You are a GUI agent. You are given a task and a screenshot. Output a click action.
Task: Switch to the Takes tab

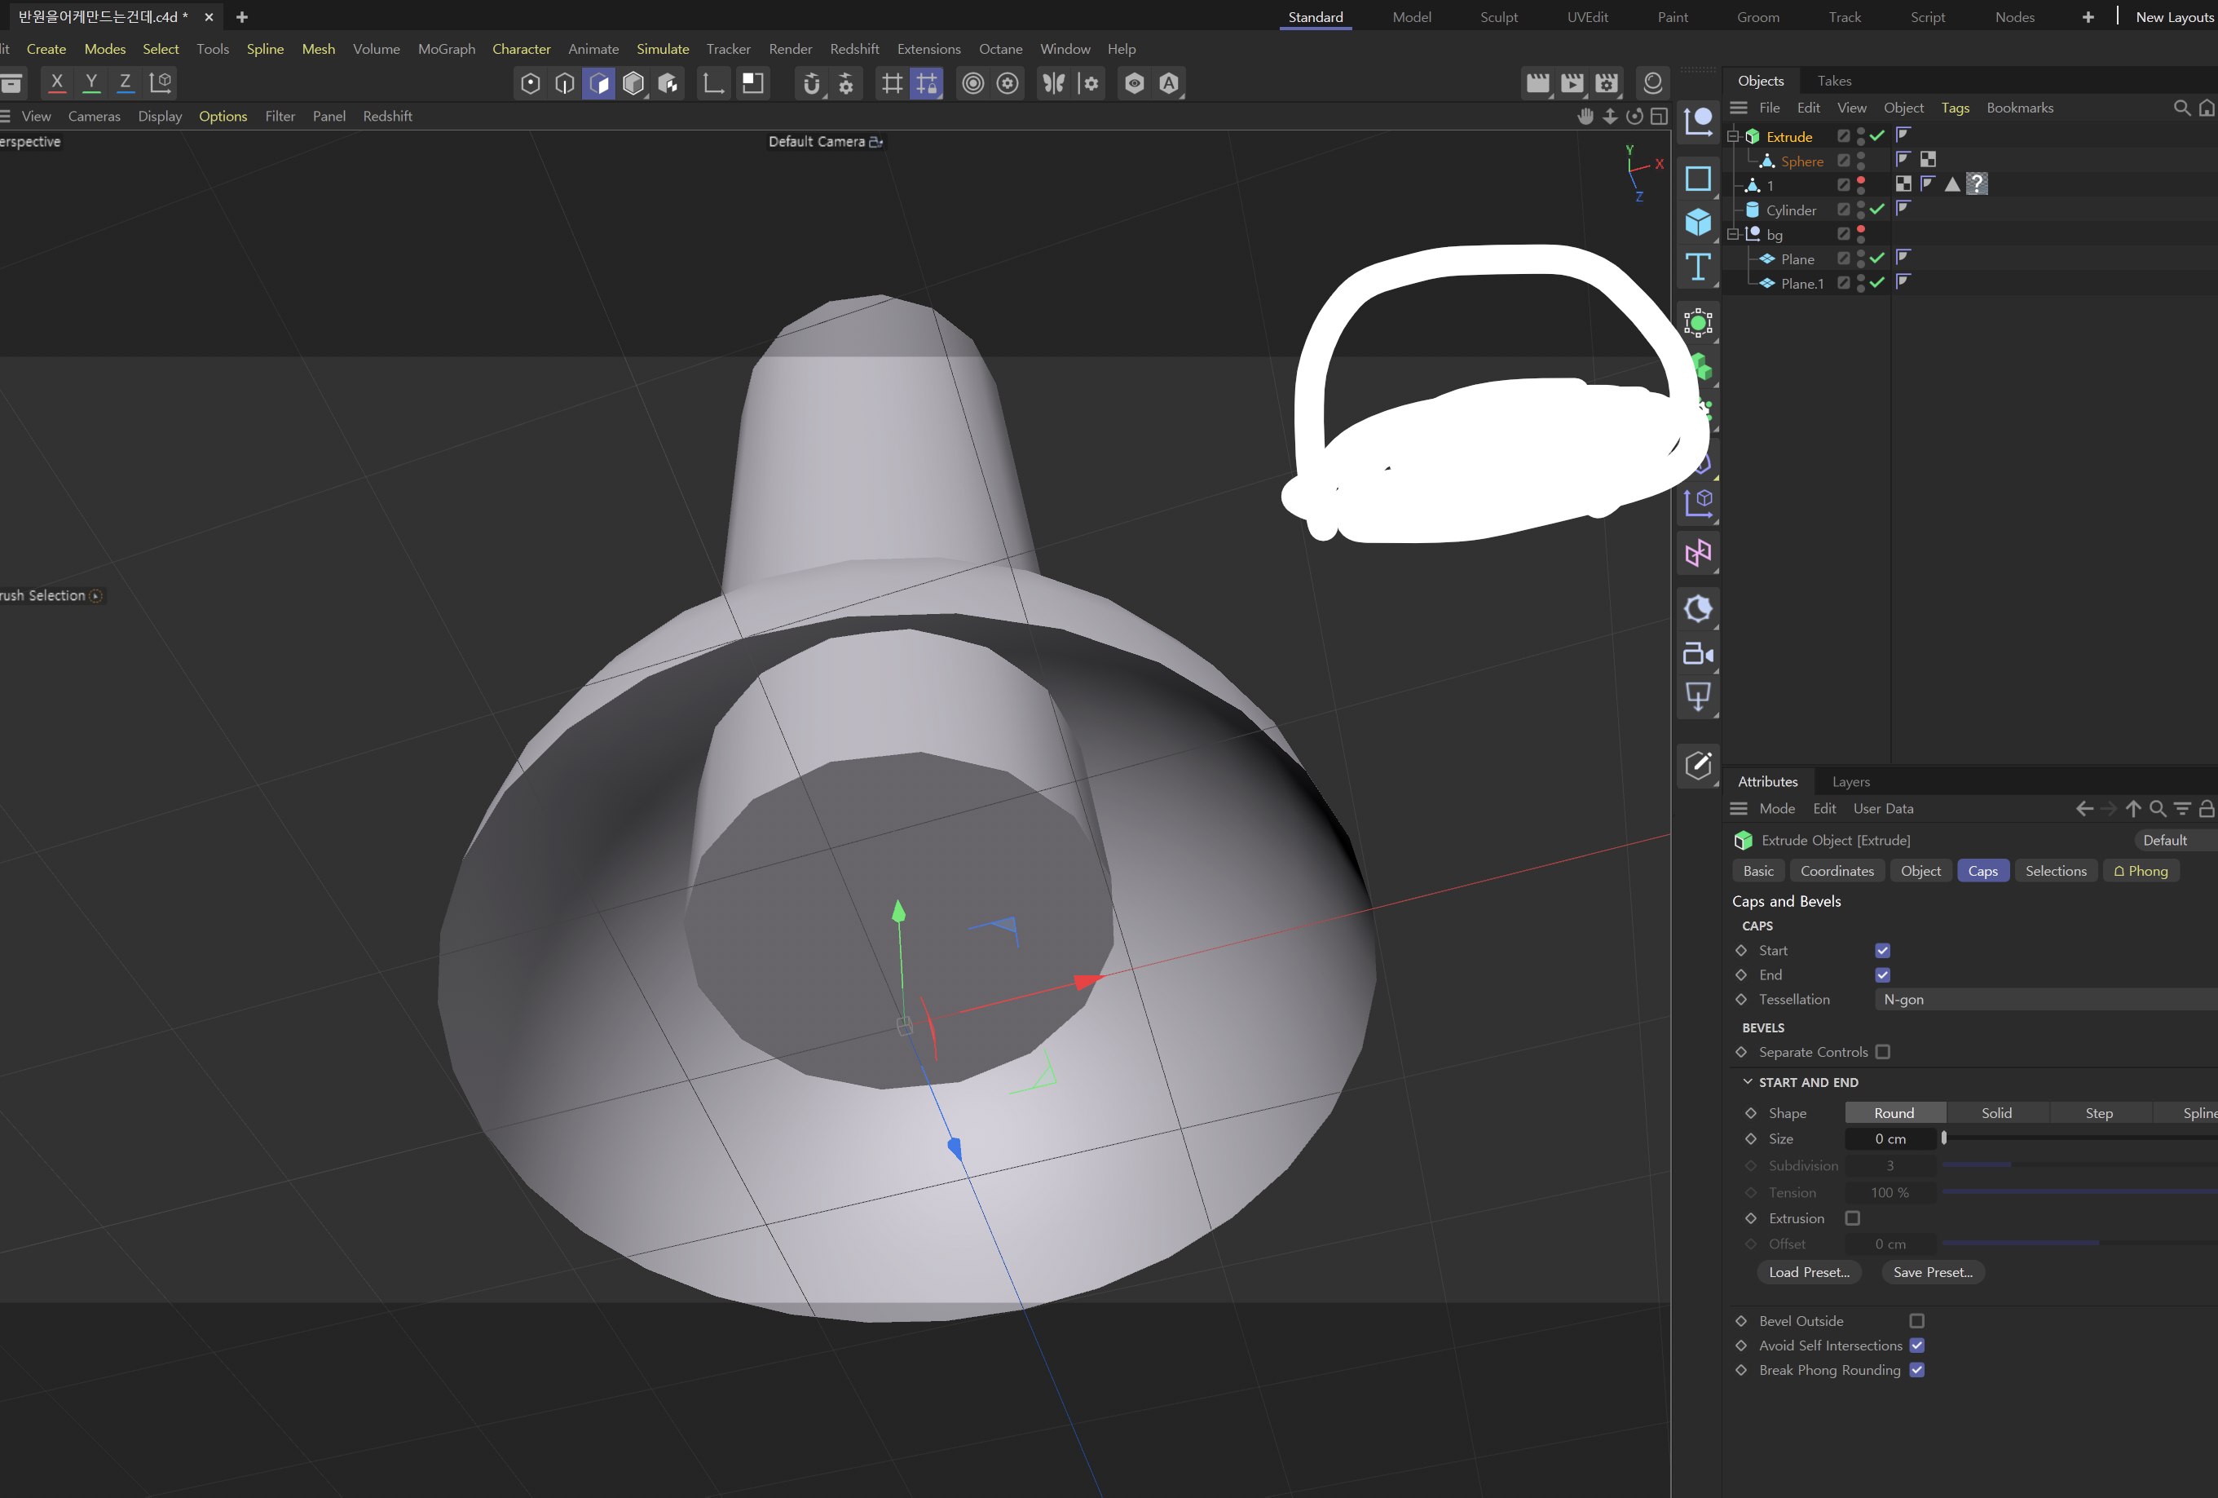click(x=1833, y=82)
